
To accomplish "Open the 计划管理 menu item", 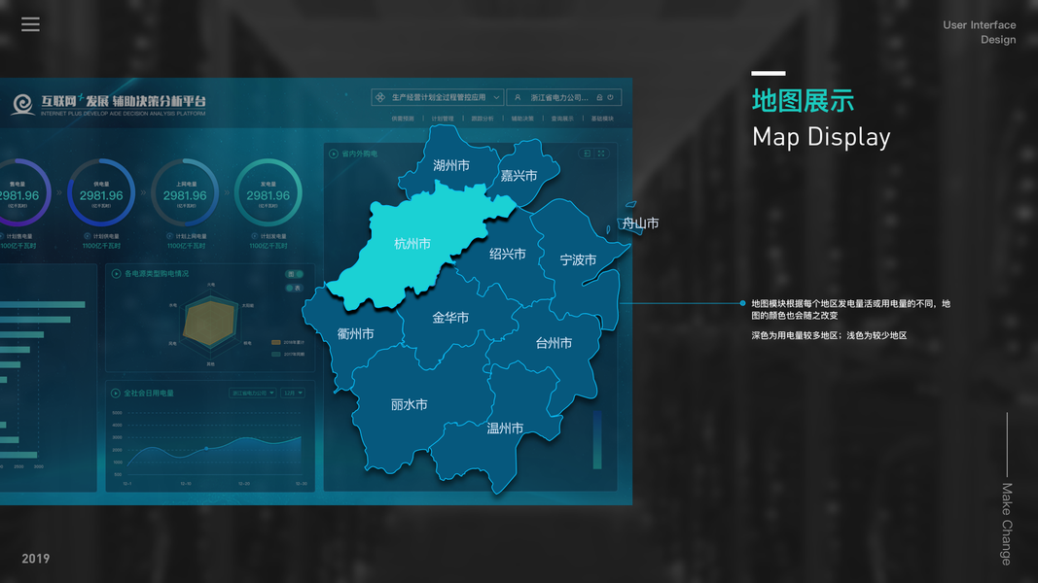I will [443, 119].
